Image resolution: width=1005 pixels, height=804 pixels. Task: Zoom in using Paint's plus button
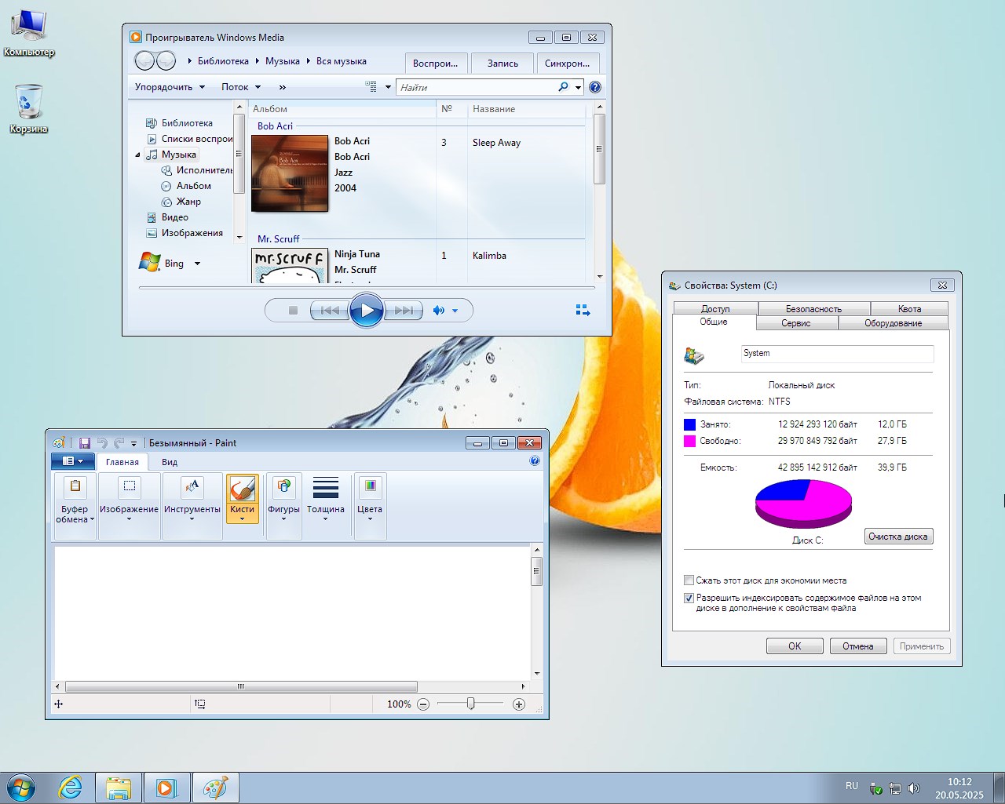[x=519, y=704]
